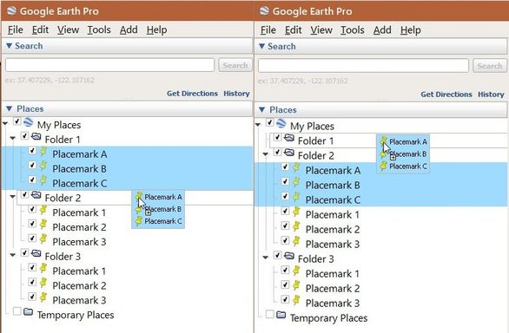Click the Temporary Places folder icon in left panel
509x333 pixels.
[29, 312]
